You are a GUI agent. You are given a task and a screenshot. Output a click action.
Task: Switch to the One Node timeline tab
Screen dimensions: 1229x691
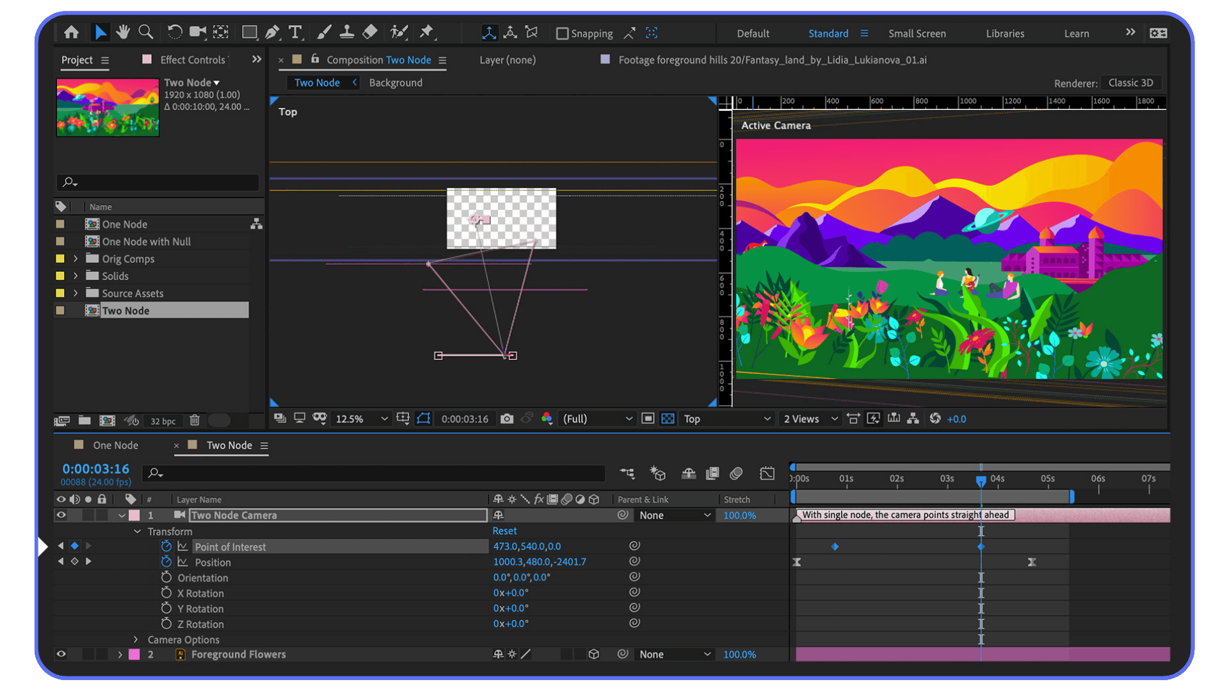point(115,445)
